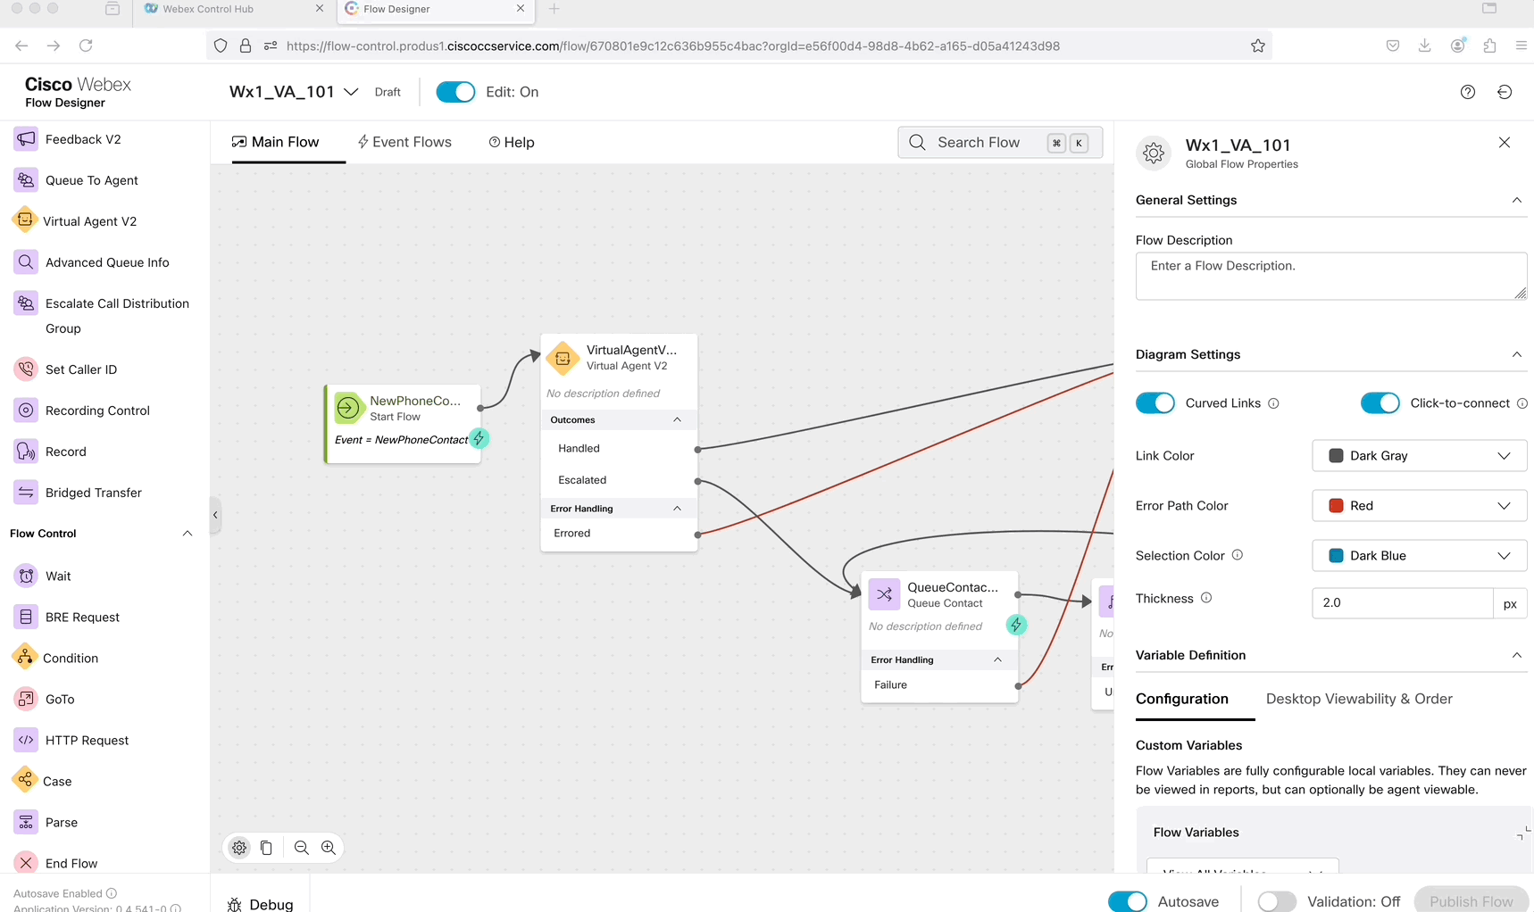Click the Virtual Agent V2 activity icon in sidebar

(25, 220)
